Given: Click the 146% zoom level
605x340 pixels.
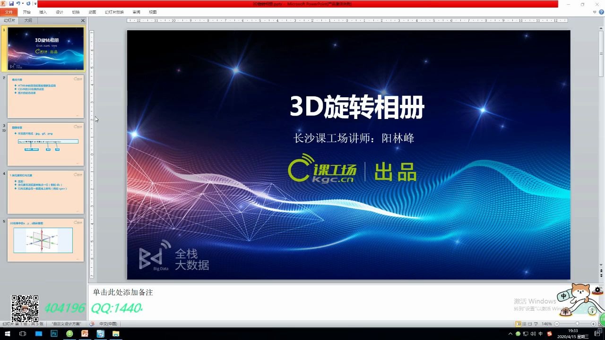Looking at the screenshot, I should [x=546, y=324].
